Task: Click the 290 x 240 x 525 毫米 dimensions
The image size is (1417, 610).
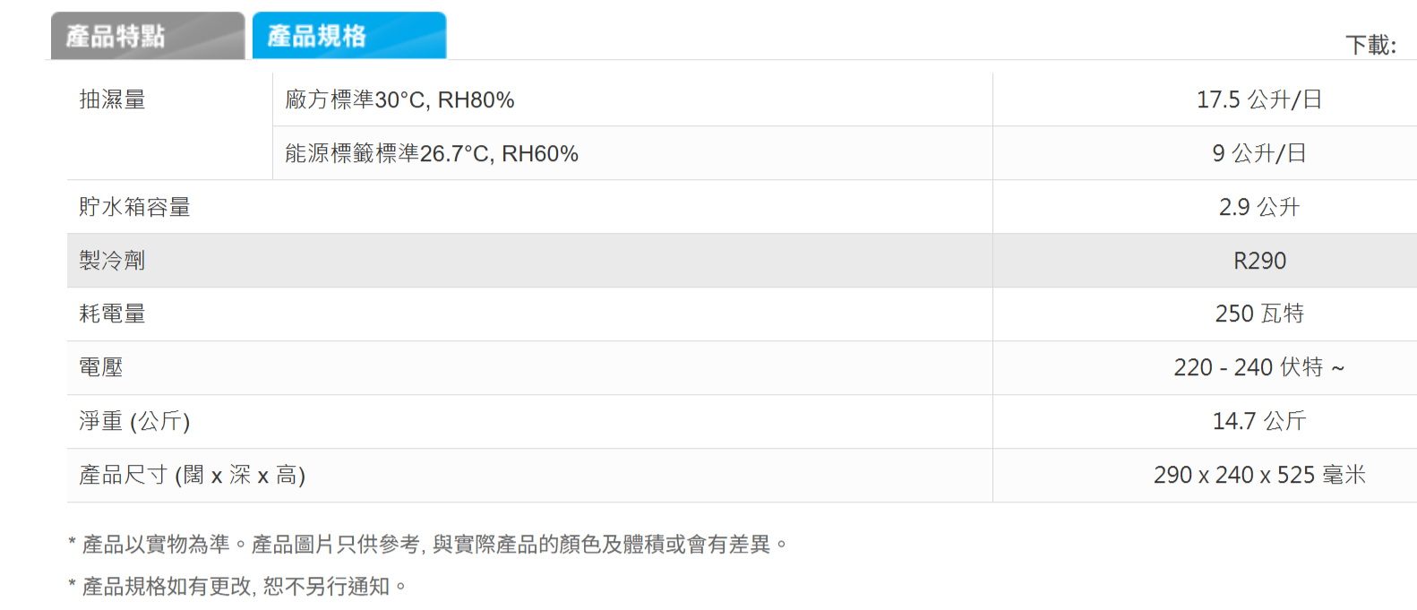Action: pyautogui.click(x=1258, y=475)
